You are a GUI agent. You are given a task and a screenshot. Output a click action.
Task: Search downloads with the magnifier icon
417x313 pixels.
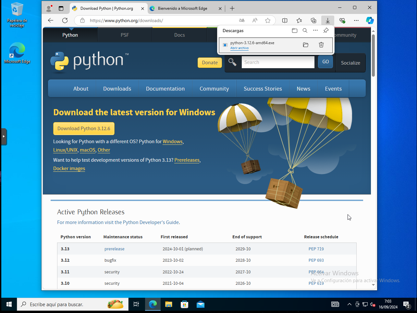305,31
